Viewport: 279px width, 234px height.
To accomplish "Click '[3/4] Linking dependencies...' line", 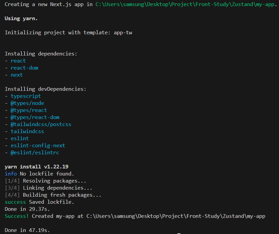I will click(x=48, y=188).
